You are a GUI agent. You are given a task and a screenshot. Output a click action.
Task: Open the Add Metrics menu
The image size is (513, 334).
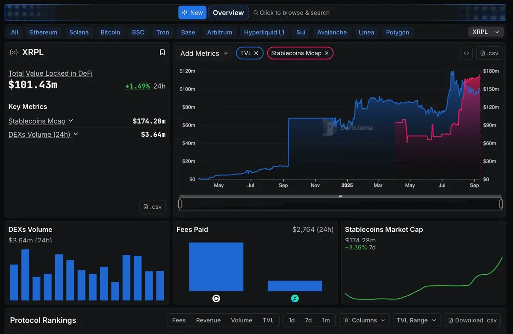click(x=204, y=53)
